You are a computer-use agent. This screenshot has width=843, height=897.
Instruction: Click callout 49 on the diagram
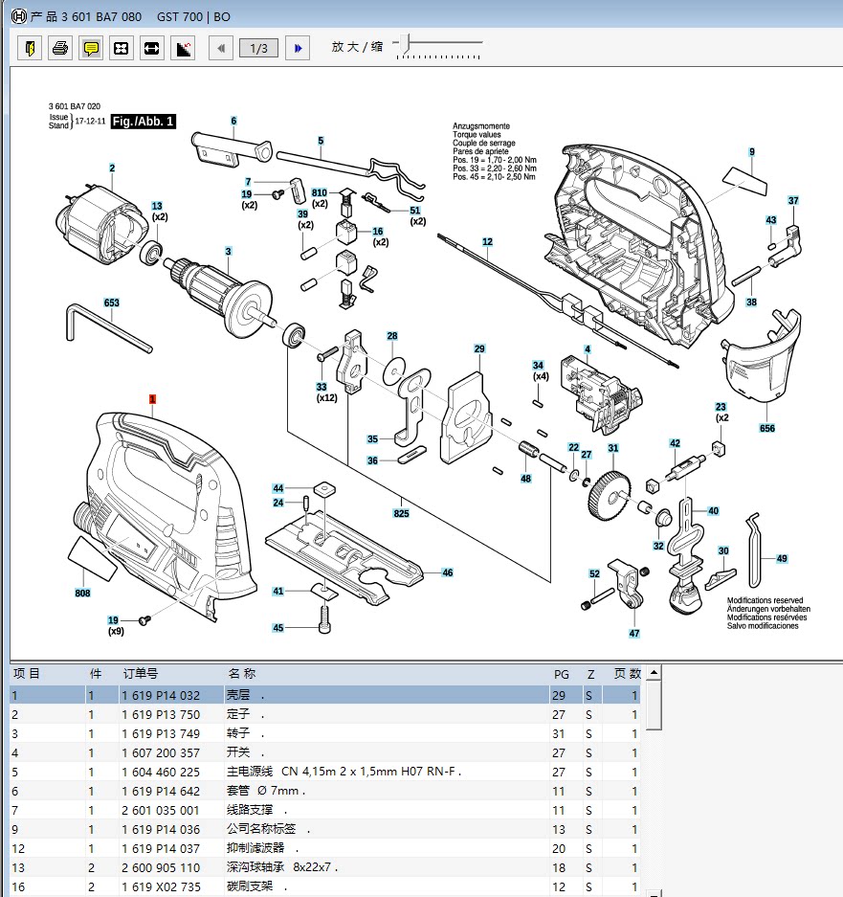(x=782, y=559)
